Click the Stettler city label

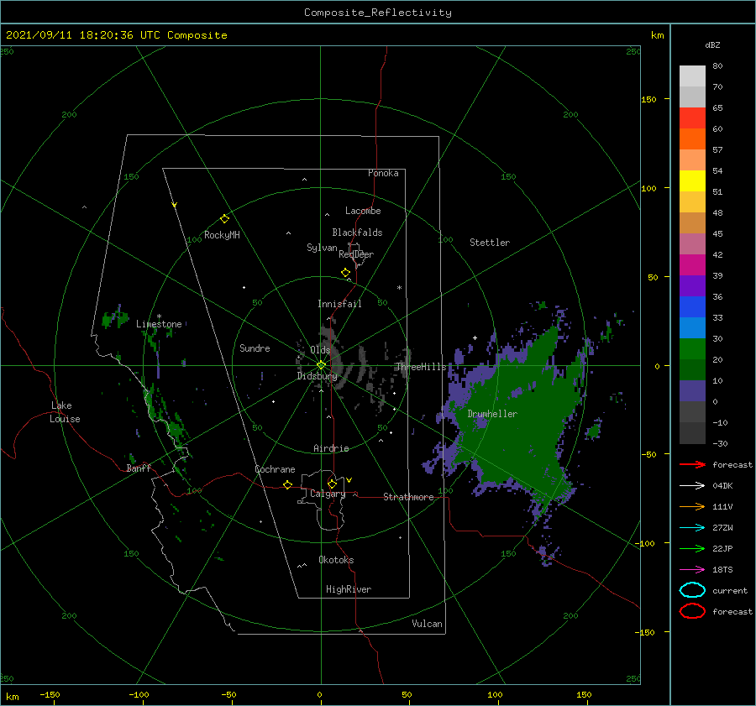point(490,243)
